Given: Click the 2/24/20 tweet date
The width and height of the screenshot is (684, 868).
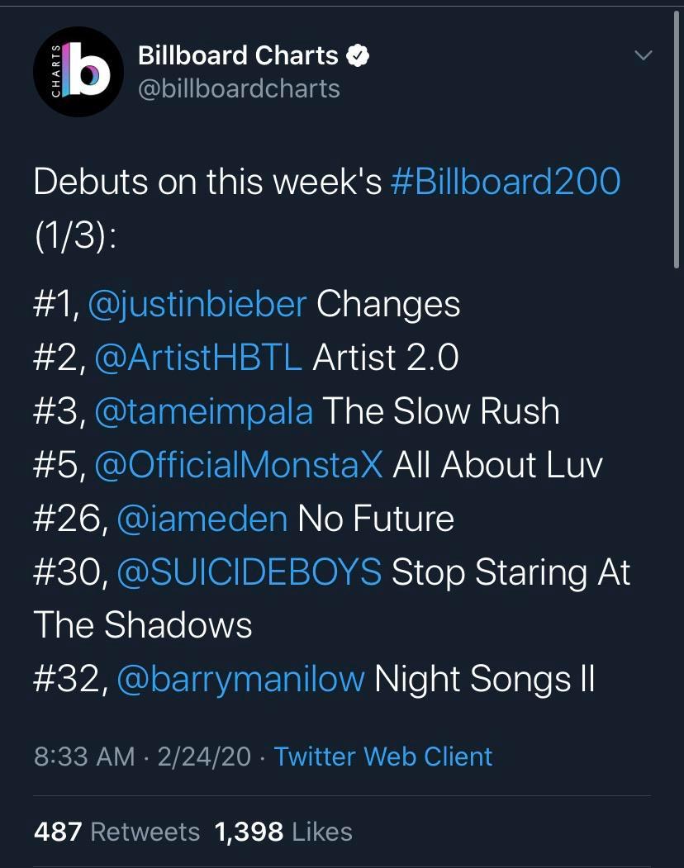Looking at the screenshot, I should pos(202,757).
